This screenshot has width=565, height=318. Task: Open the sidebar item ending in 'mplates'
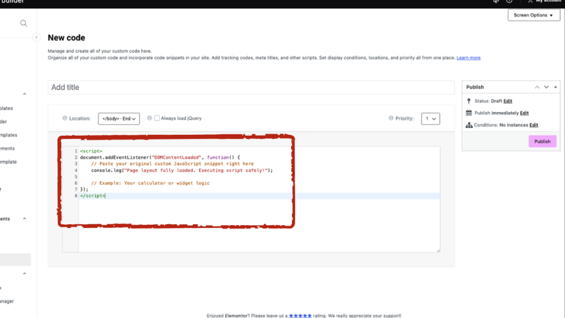[x=9, y=135]
